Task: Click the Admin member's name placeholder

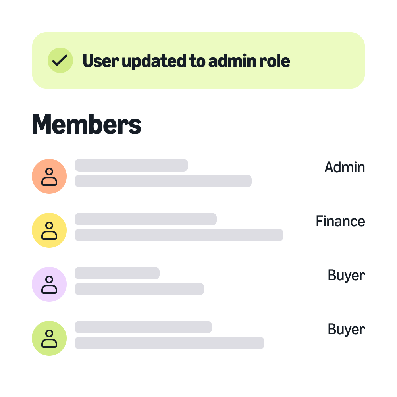Action: point(131,165)
